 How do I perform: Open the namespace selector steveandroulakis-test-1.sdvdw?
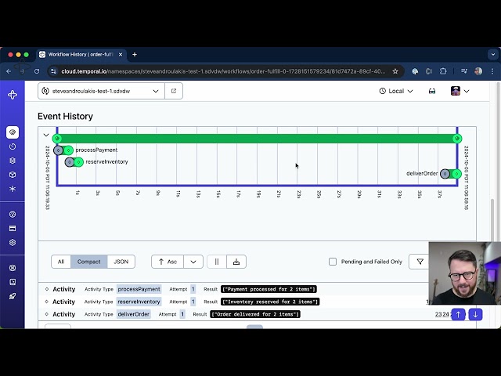(x=101, y=91)
